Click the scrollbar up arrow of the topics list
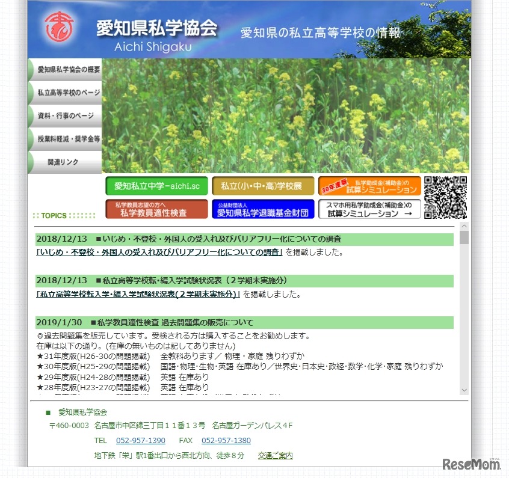The width and height of the screenshot is (509, 478). point(463,225)
